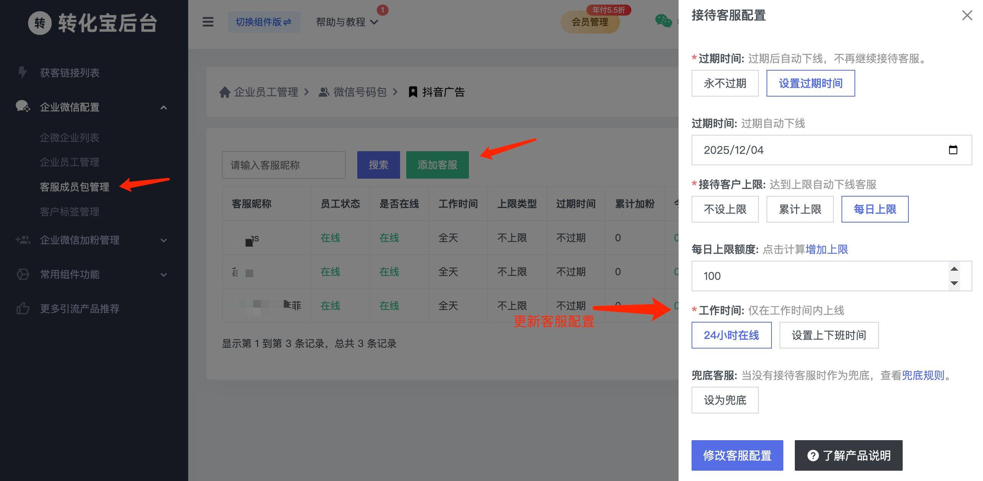Screen dimensions: 983x481
Task: Expand the 常用组件功能 menu chevron
Action: (164, 275)
